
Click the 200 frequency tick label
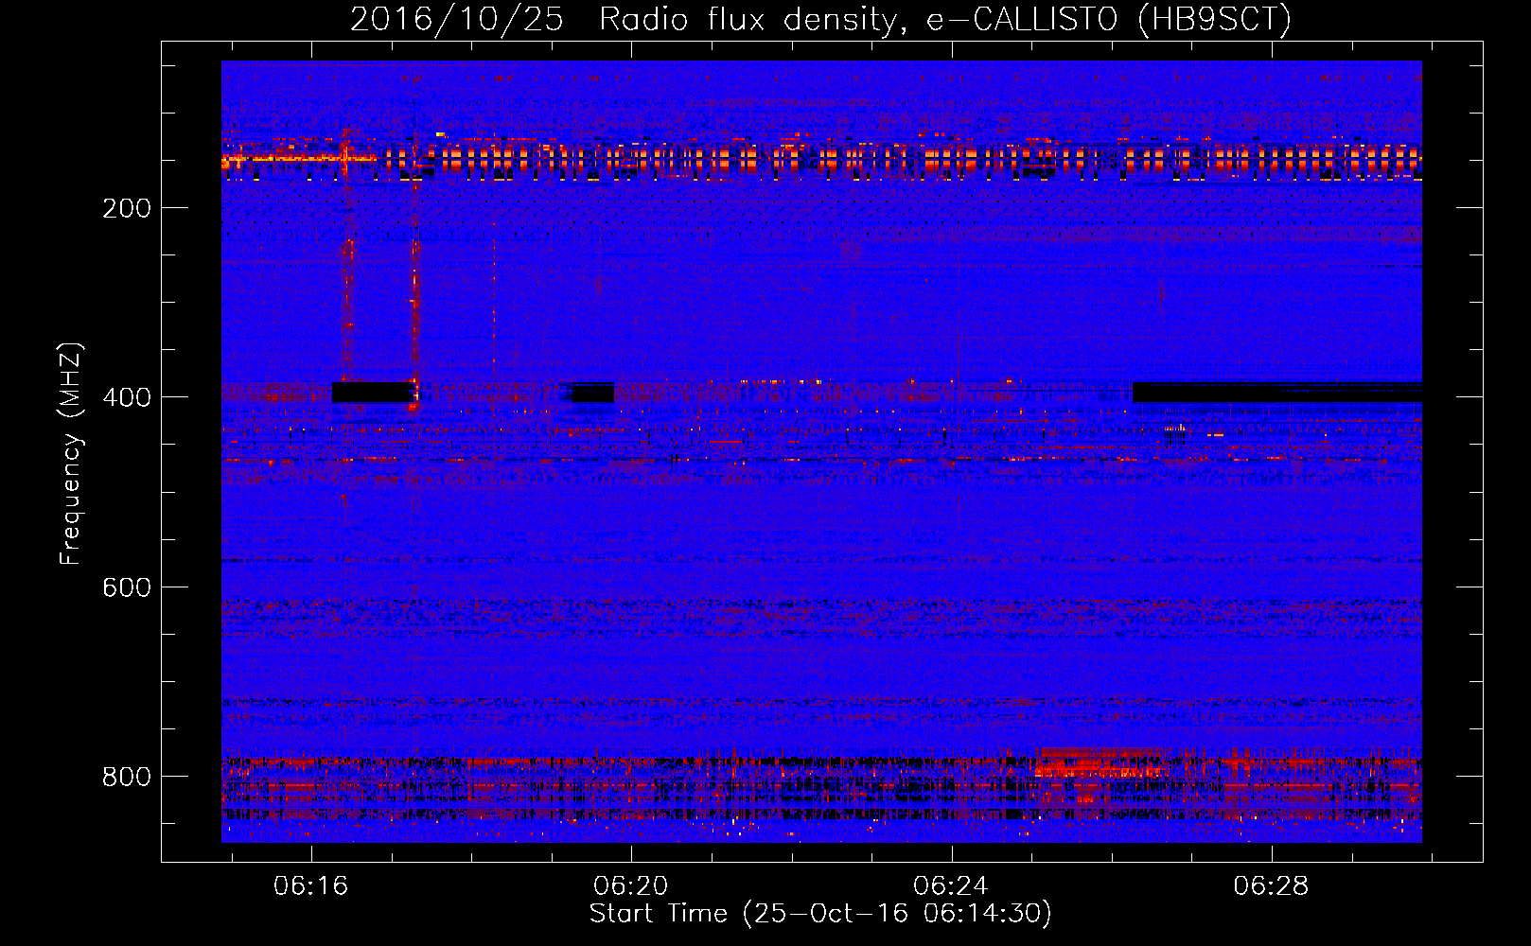[127, 208]
